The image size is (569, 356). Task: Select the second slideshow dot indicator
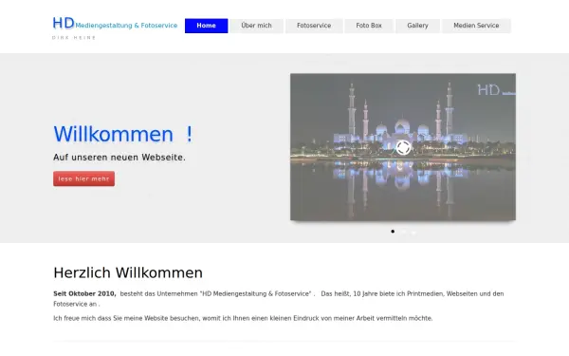[403, 232]
